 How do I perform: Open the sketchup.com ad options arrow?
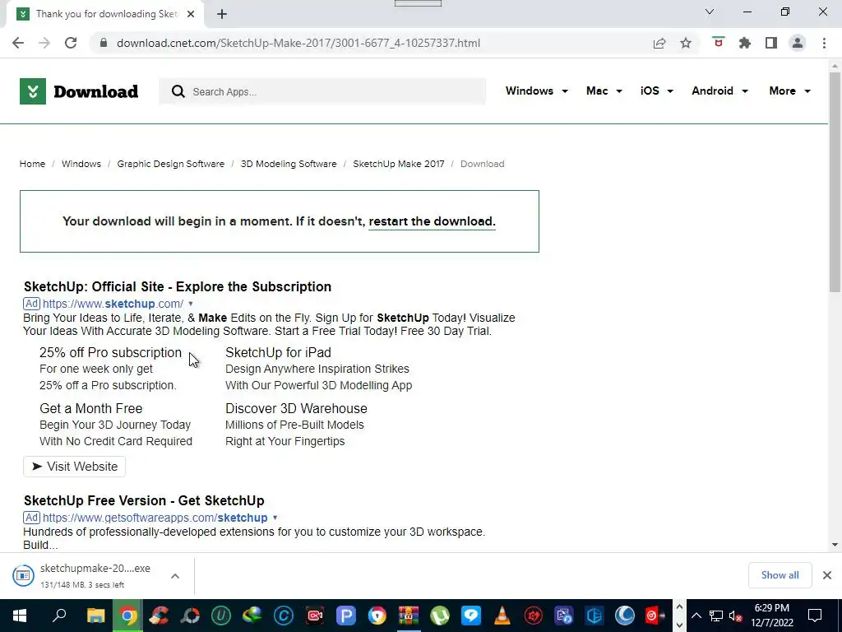(x=191, y=304)
